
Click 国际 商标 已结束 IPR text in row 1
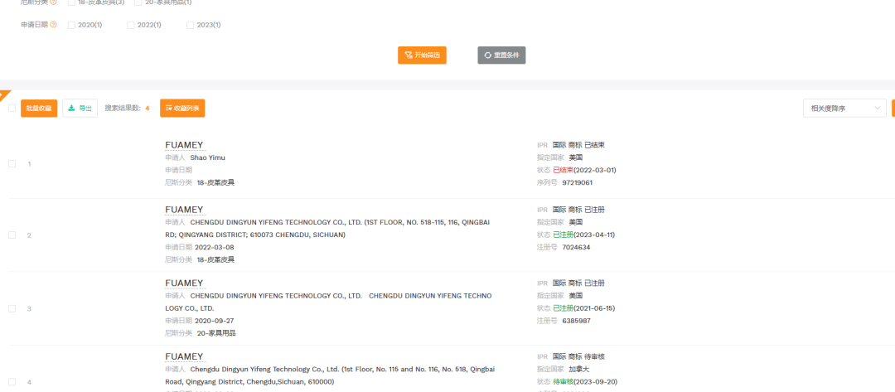coord(578,145)
